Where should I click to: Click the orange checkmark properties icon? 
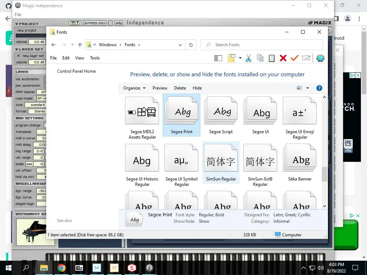[295, 58]
